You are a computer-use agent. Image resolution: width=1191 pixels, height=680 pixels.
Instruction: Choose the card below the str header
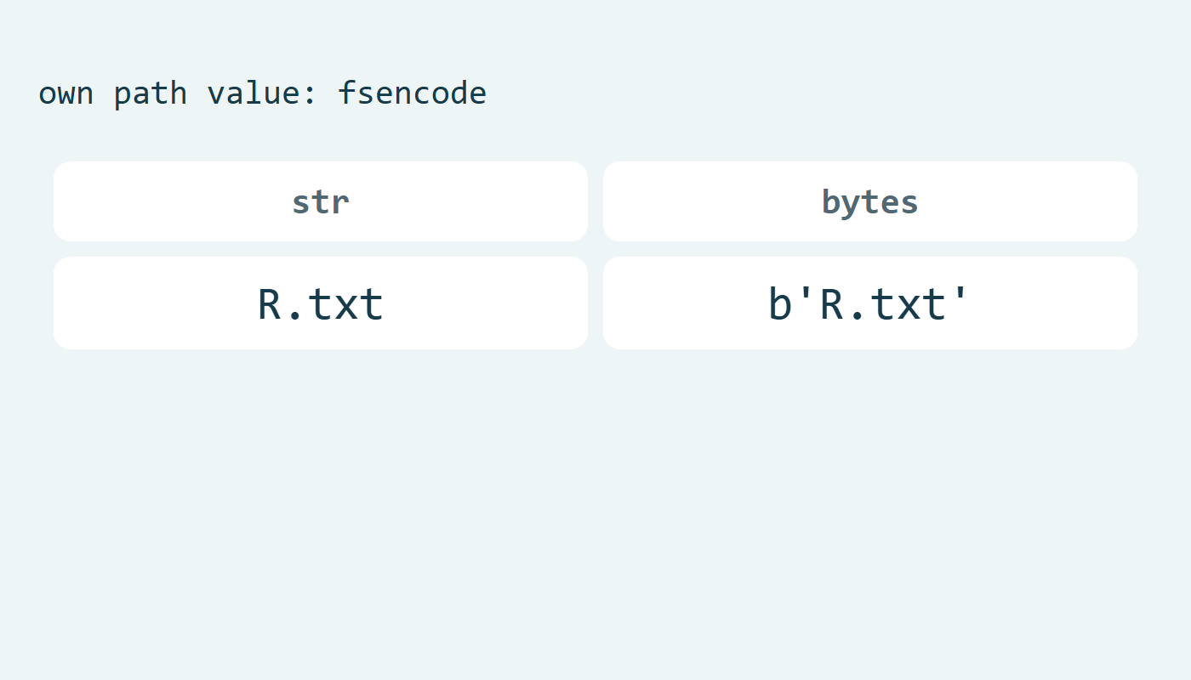pos(321,303)
